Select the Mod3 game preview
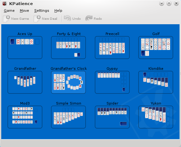The image size is (181, 147). [25, 117]
